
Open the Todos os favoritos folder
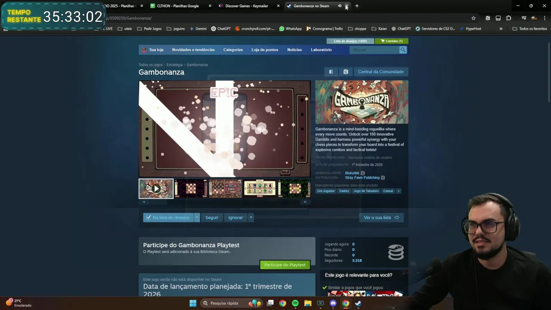click(x=529, y=29)
